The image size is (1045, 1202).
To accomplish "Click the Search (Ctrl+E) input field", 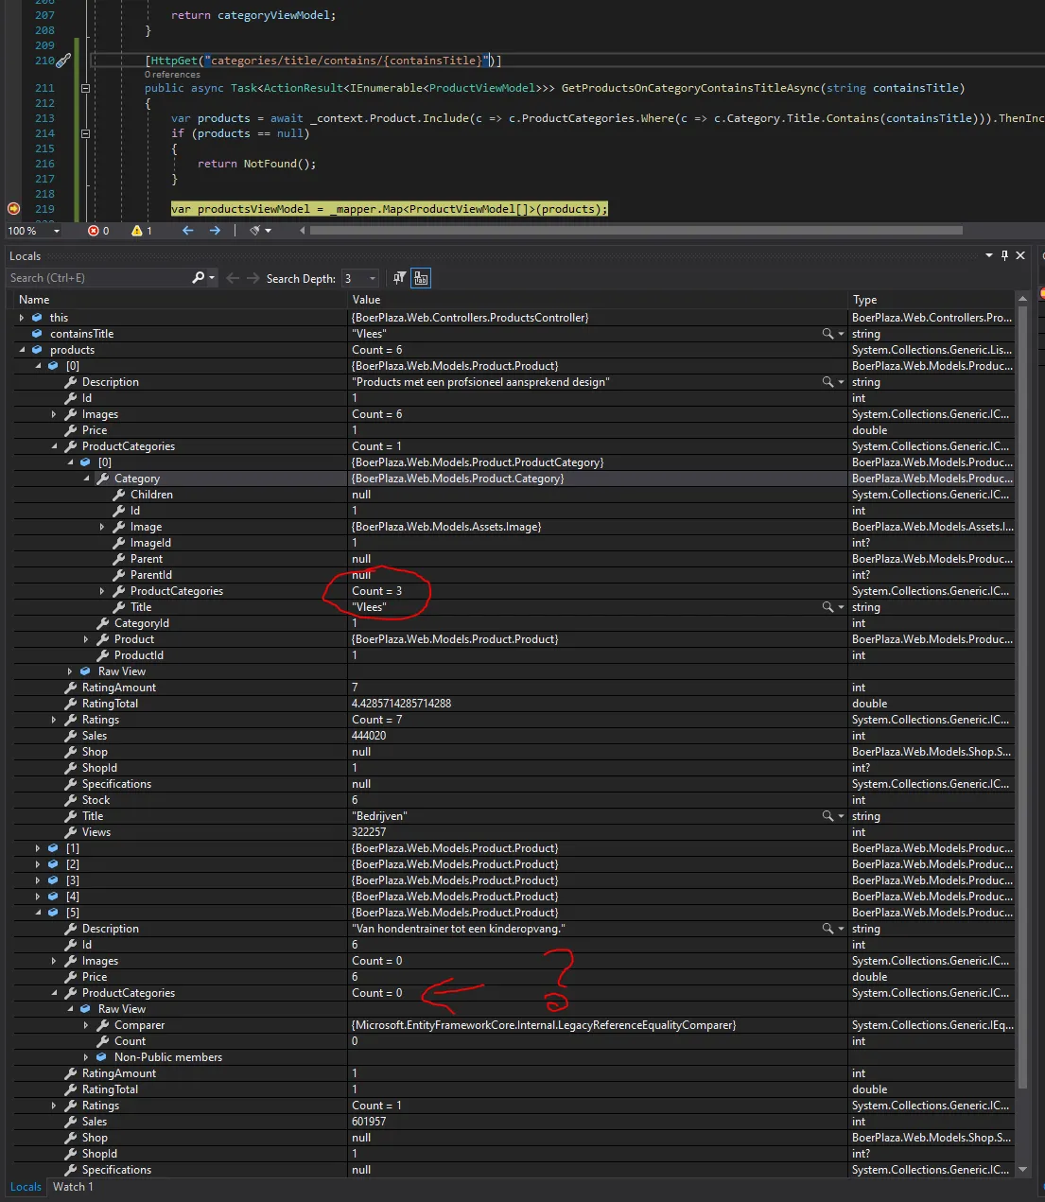I will click(x=95, y=278).
